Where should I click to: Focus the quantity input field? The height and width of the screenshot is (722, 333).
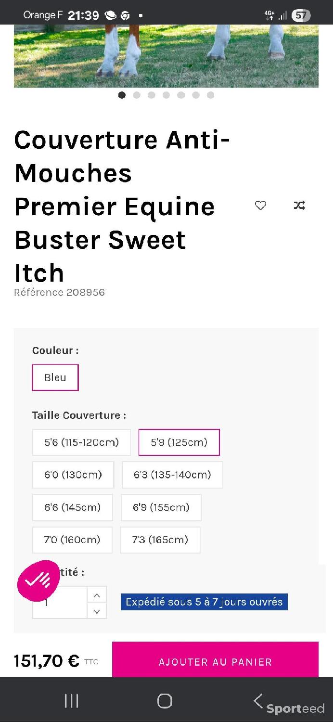[60, 603]
